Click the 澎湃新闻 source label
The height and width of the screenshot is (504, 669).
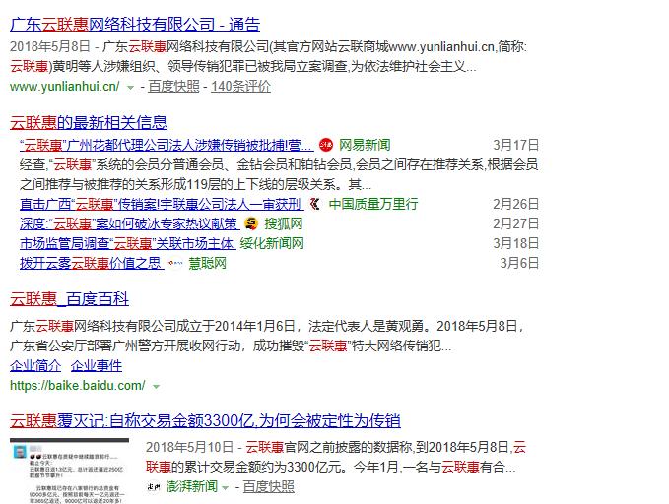(x=192, y=486)
